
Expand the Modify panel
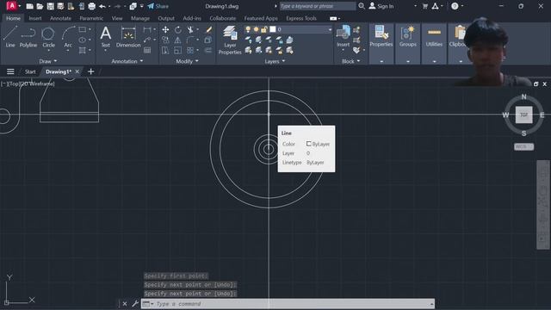click(x=187, y=61)
